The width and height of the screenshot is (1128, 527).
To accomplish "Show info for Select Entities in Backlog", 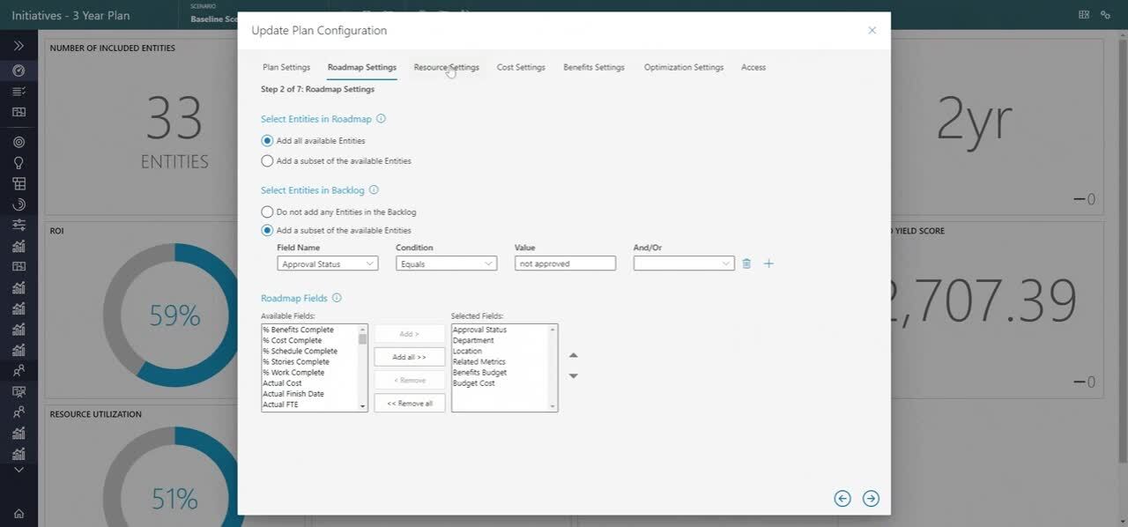I will (374, 190).
